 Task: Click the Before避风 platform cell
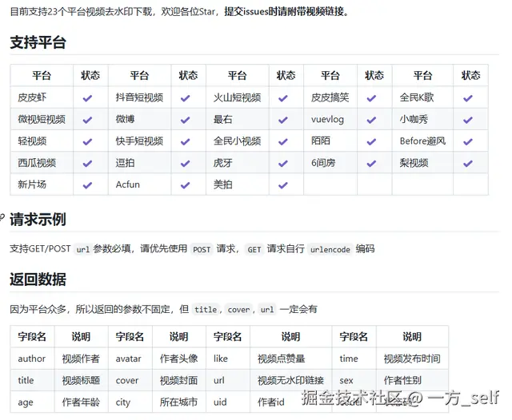[422, 141]
